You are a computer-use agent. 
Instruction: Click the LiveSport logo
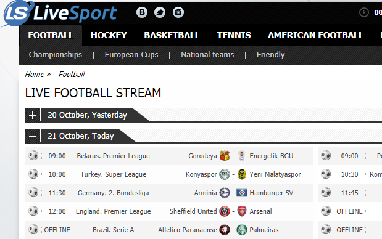point(60,14)
